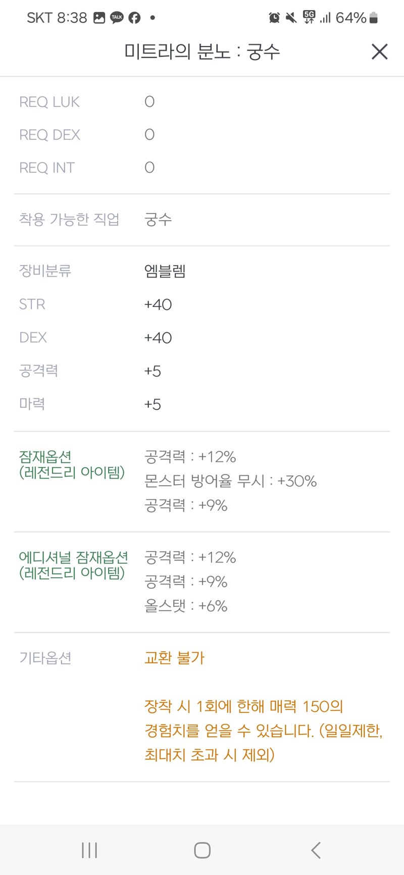Tap the 착용 가능한 직업 value 궁수
This screenshot has height=875, width=404.
click(158, 219)
